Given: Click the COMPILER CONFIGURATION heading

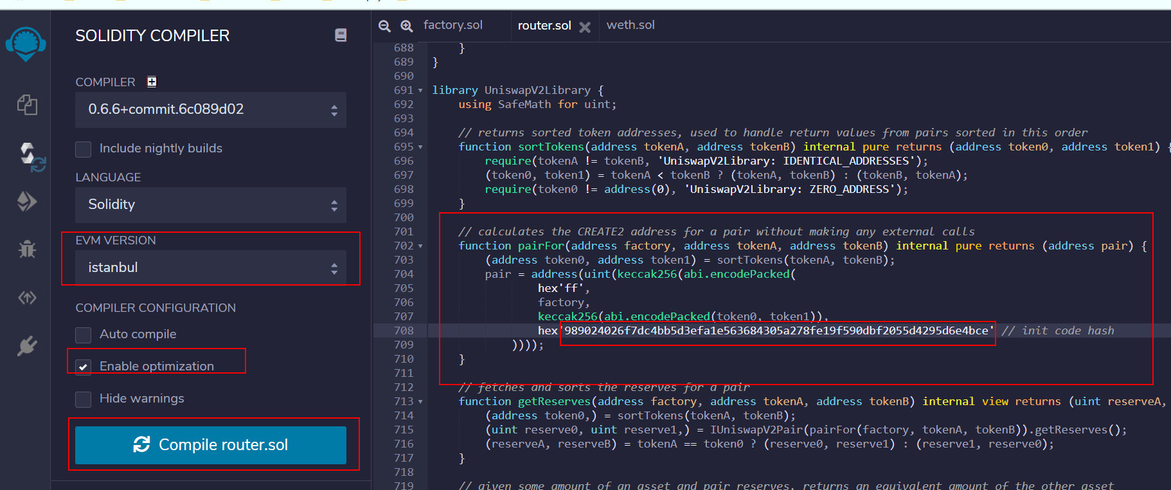Looking at the screenshot, I should [x=156, y=308].
